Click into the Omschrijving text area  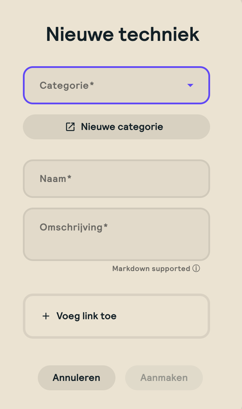pyautogui.click(x=116, y=239)
